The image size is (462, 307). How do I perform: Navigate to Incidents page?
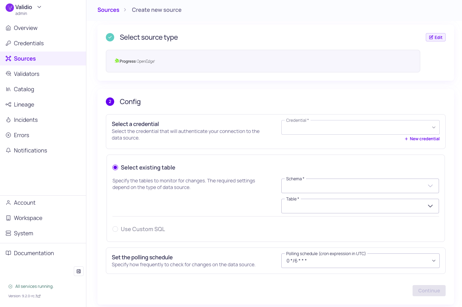click(x=43, y=120)
